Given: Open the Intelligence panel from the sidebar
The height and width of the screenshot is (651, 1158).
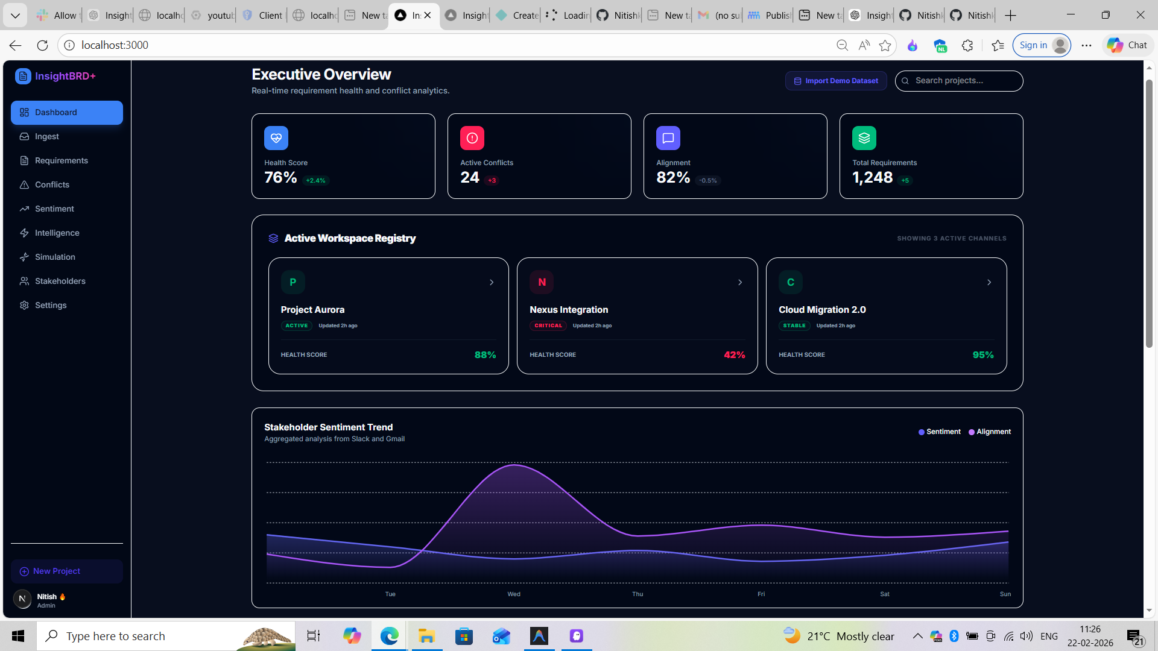Looking at the screenshot, I should (24, 233).
